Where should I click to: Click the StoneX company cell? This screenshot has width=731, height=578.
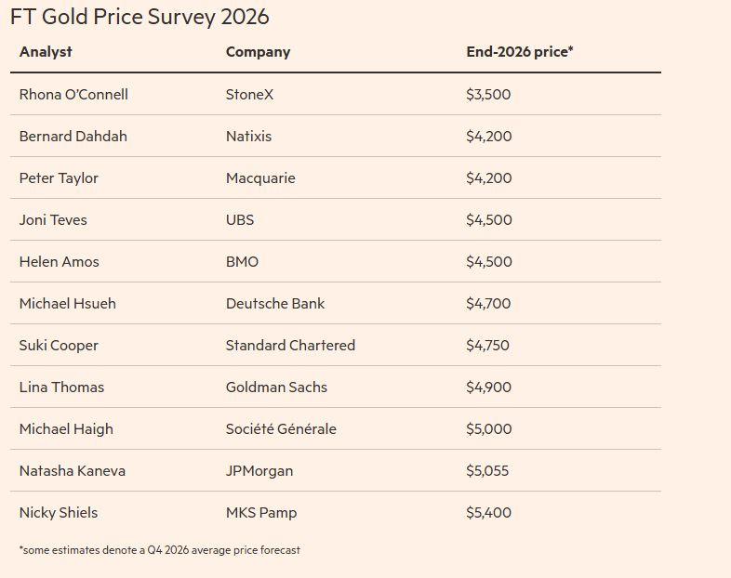pos(249,94)
